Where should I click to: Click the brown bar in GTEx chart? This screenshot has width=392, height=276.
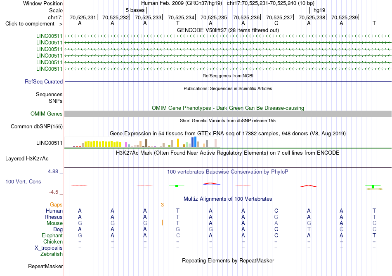coord(146,143)
